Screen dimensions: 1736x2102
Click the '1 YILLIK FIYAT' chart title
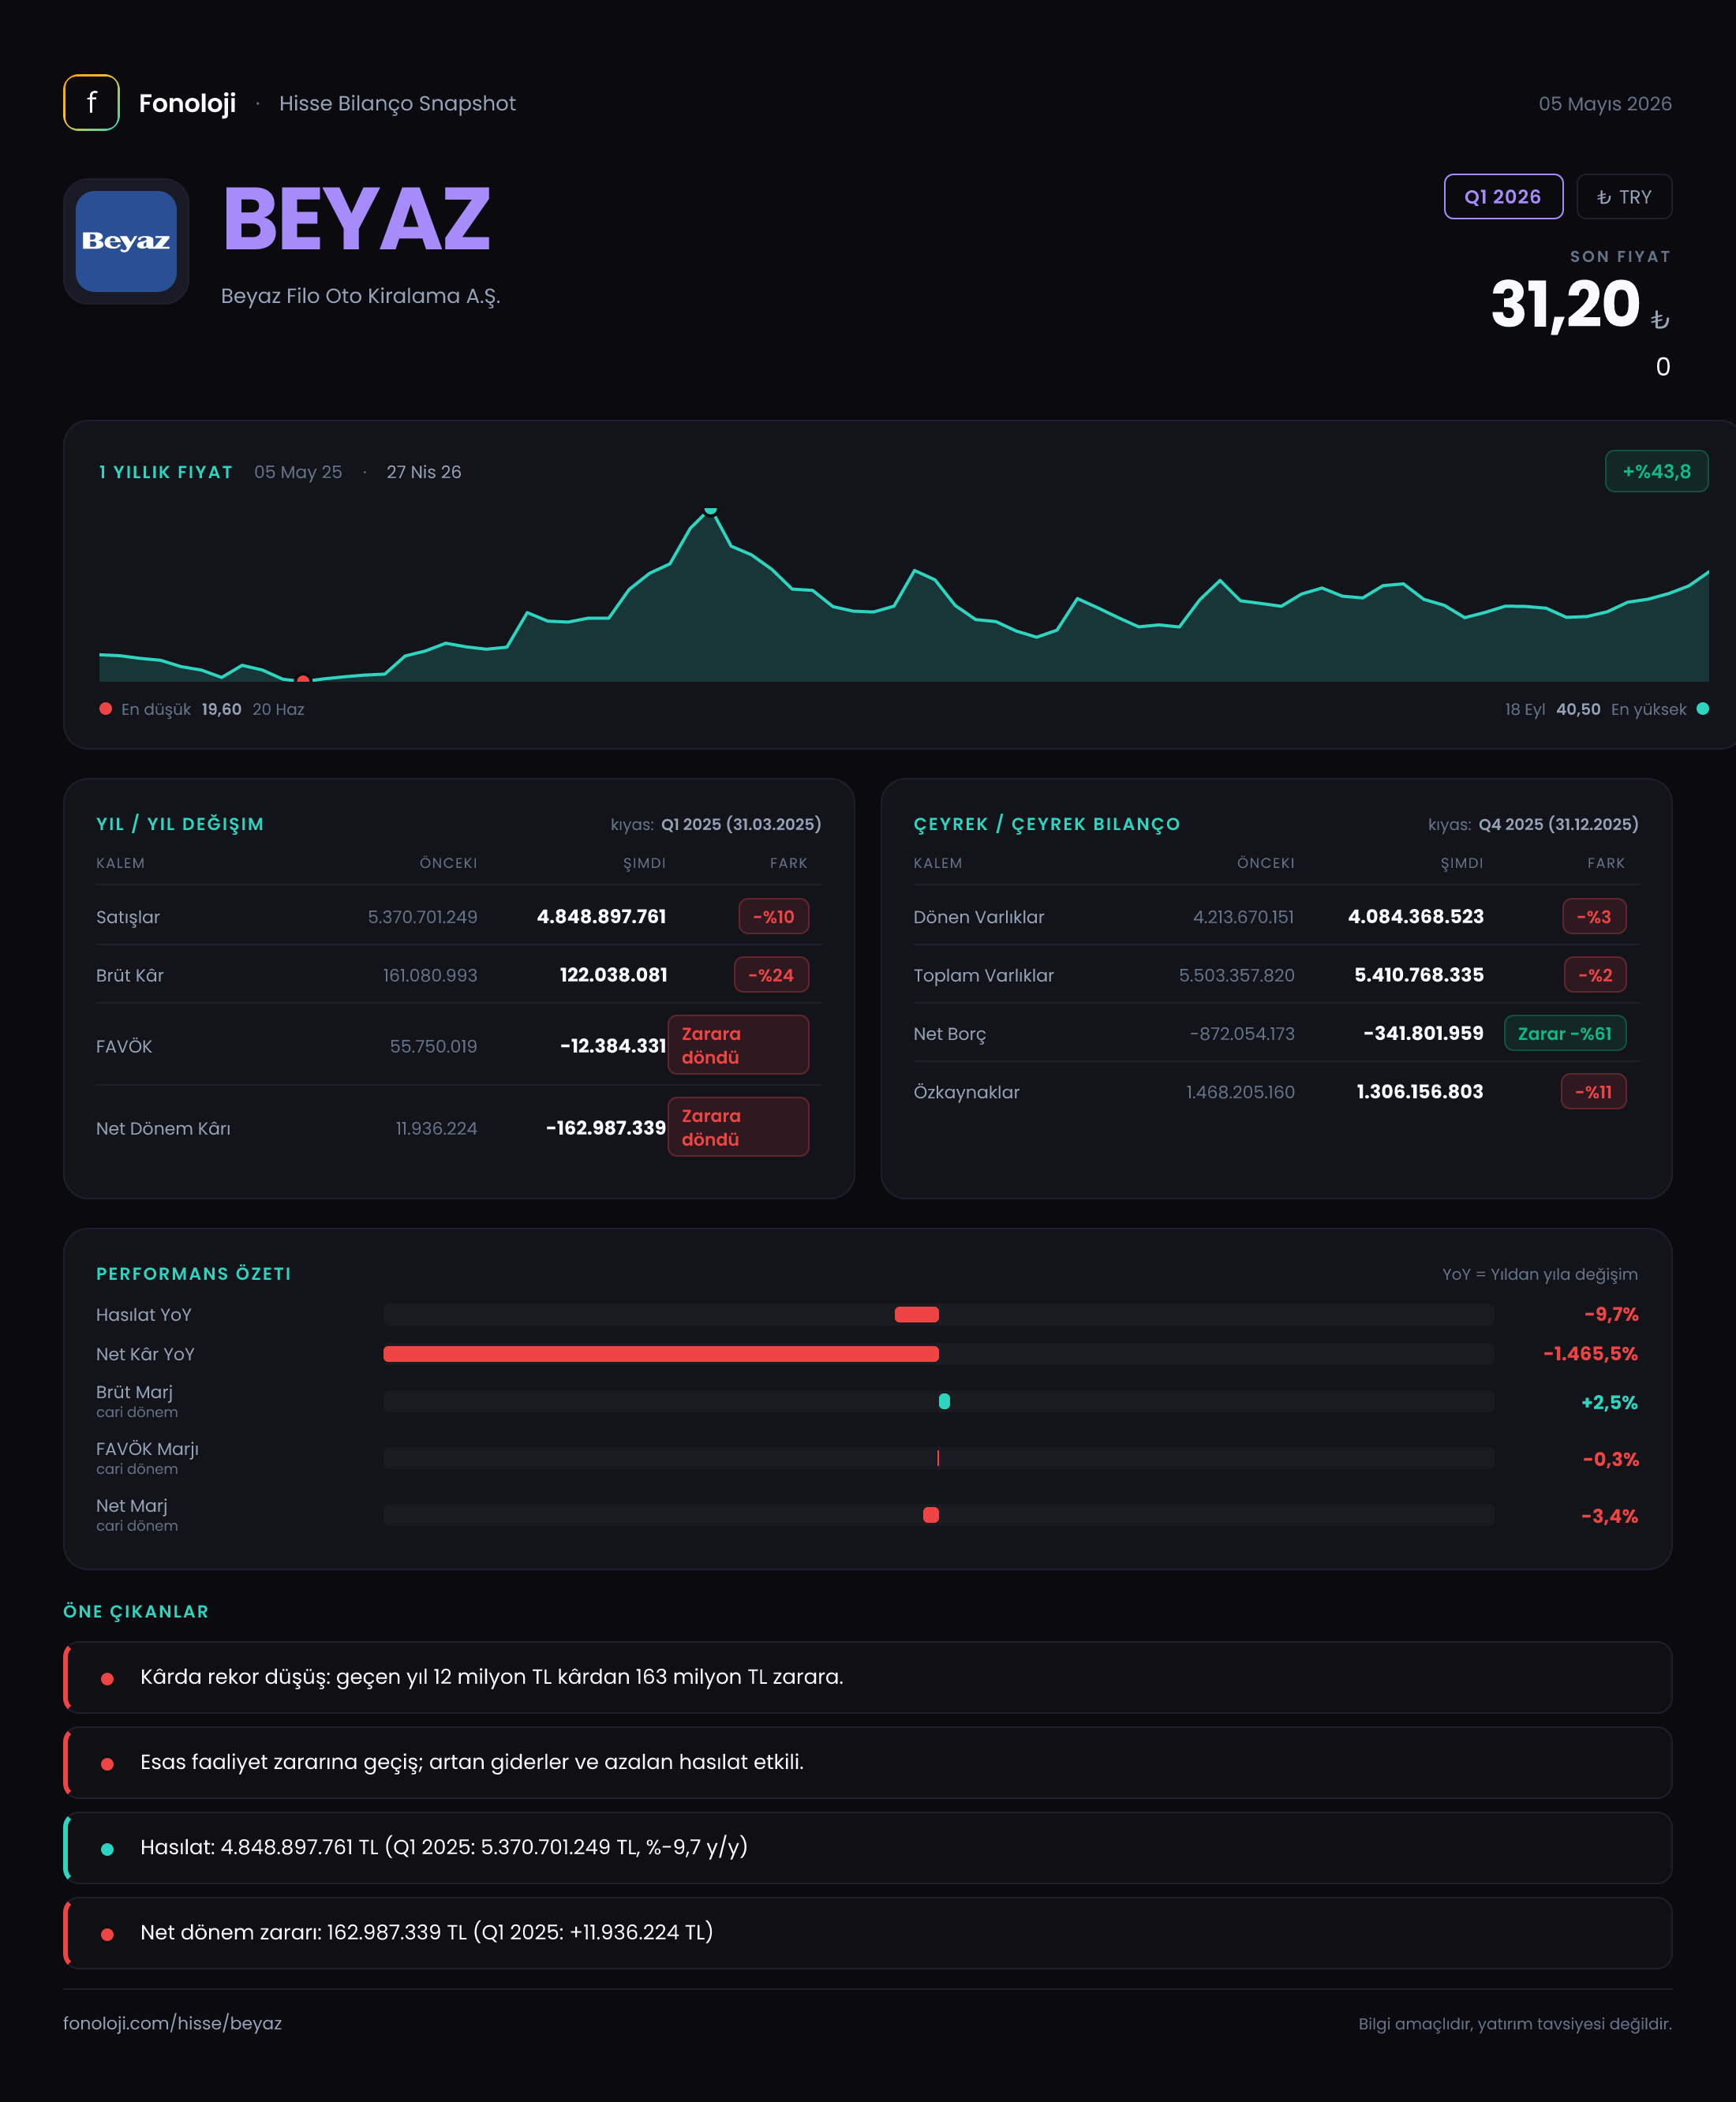click(166, 472)
